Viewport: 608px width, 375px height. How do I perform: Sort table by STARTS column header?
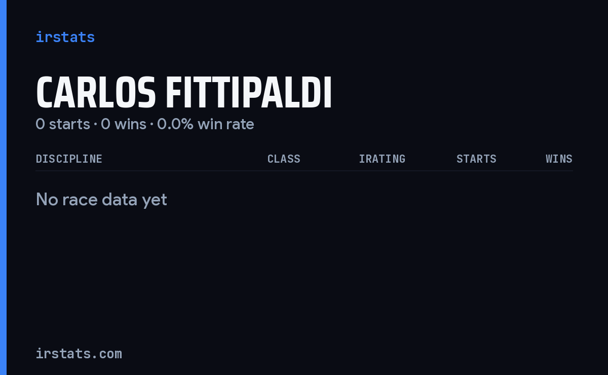click(x=476, y=159)
